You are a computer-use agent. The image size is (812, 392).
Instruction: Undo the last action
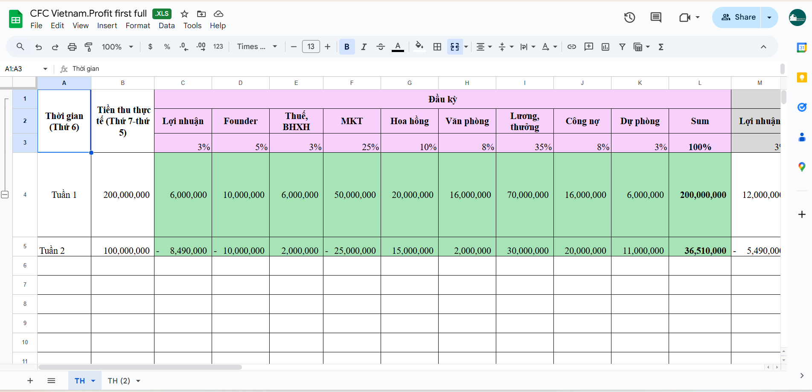[x=38, y=47]
